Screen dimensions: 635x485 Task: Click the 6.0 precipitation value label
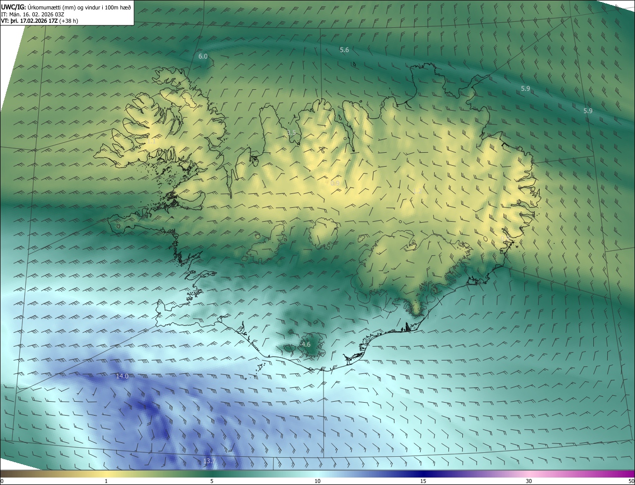(x=203, y=57)
